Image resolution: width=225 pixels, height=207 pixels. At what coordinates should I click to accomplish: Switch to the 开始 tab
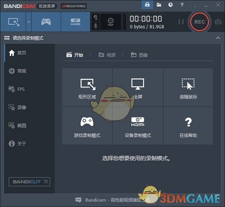pos(75,55)
